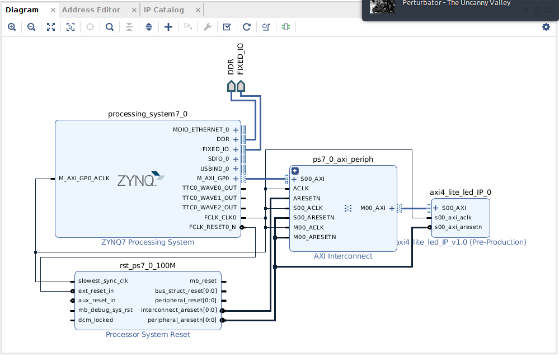Click the Zoom Fit icon
The image size is (559, 356).
point(51,27)
